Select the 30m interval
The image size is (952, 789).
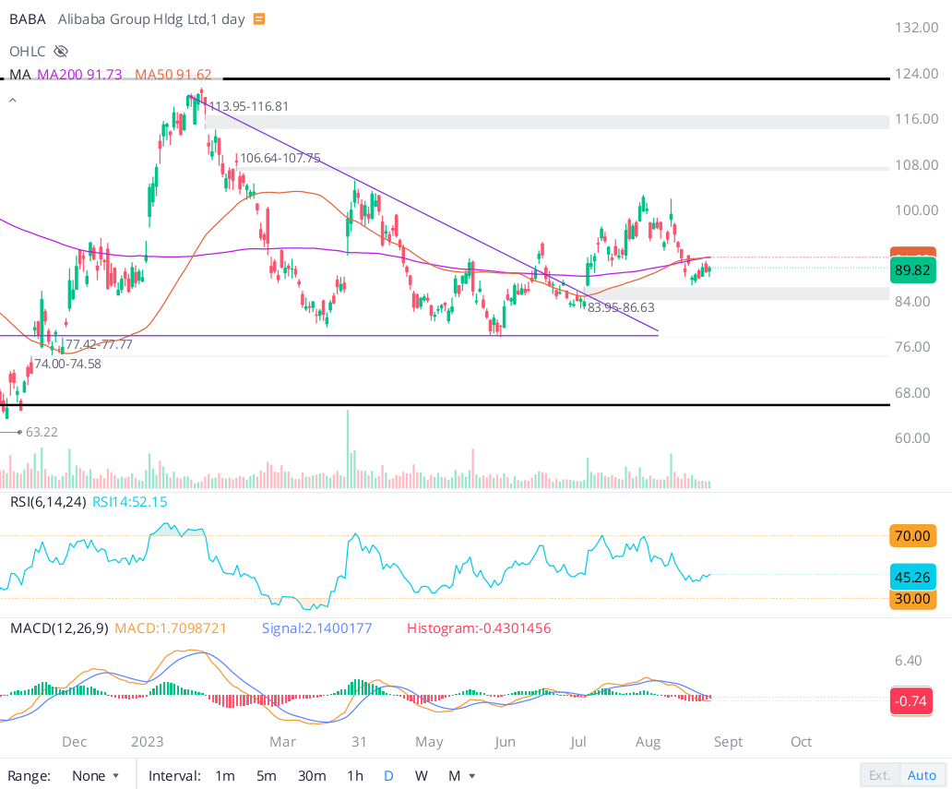click(x=311, y=776)
